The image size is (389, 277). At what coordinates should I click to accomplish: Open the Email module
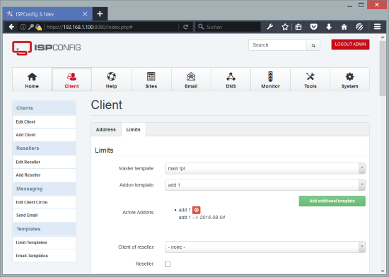(191, 80)
